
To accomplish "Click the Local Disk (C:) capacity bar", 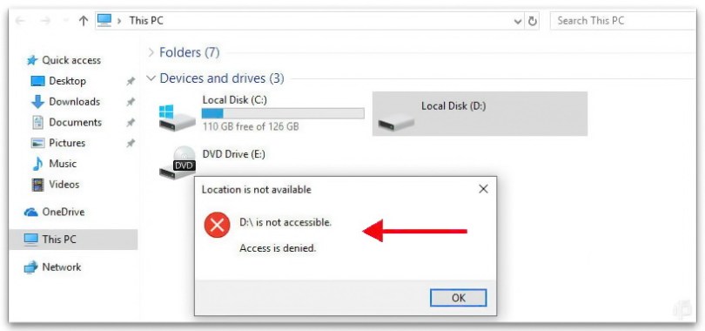I will (x=283, y=113).
